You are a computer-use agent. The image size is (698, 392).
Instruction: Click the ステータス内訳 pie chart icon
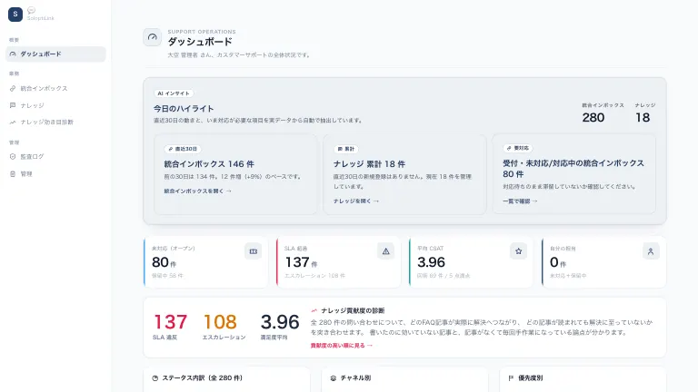point(155,378)
